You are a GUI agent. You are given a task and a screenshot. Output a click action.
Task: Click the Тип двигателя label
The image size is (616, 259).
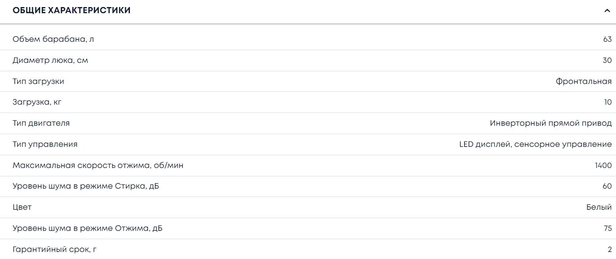tap(41, 123)
